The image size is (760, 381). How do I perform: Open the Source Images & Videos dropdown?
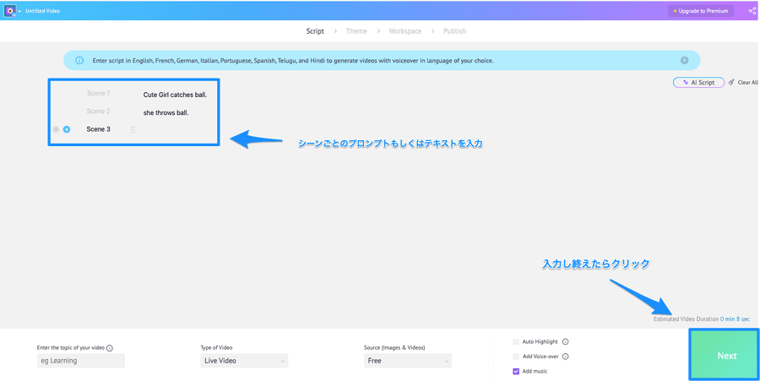(x=408, y=361)
